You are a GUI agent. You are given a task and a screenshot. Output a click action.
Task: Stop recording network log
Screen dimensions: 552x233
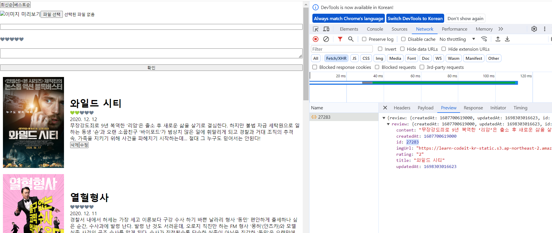coord(316,39)
